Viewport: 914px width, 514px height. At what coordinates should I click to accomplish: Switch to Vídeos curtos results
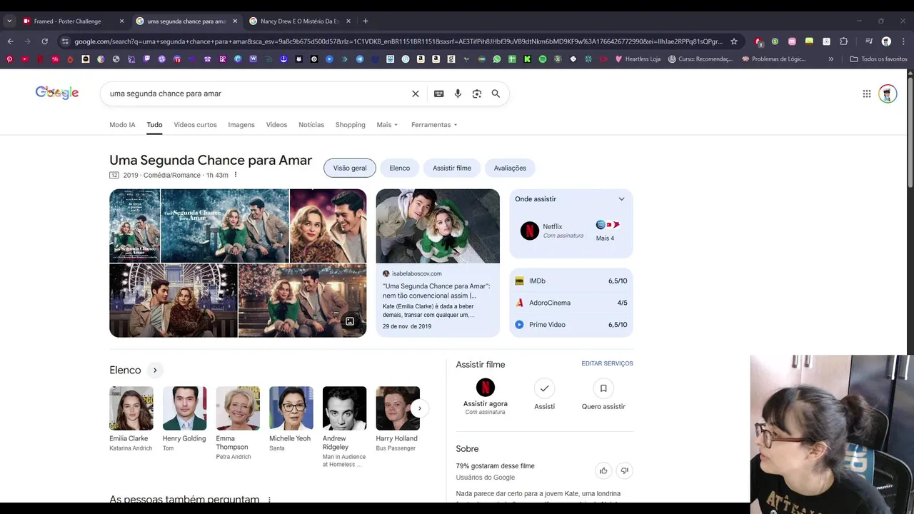(195, 125)
